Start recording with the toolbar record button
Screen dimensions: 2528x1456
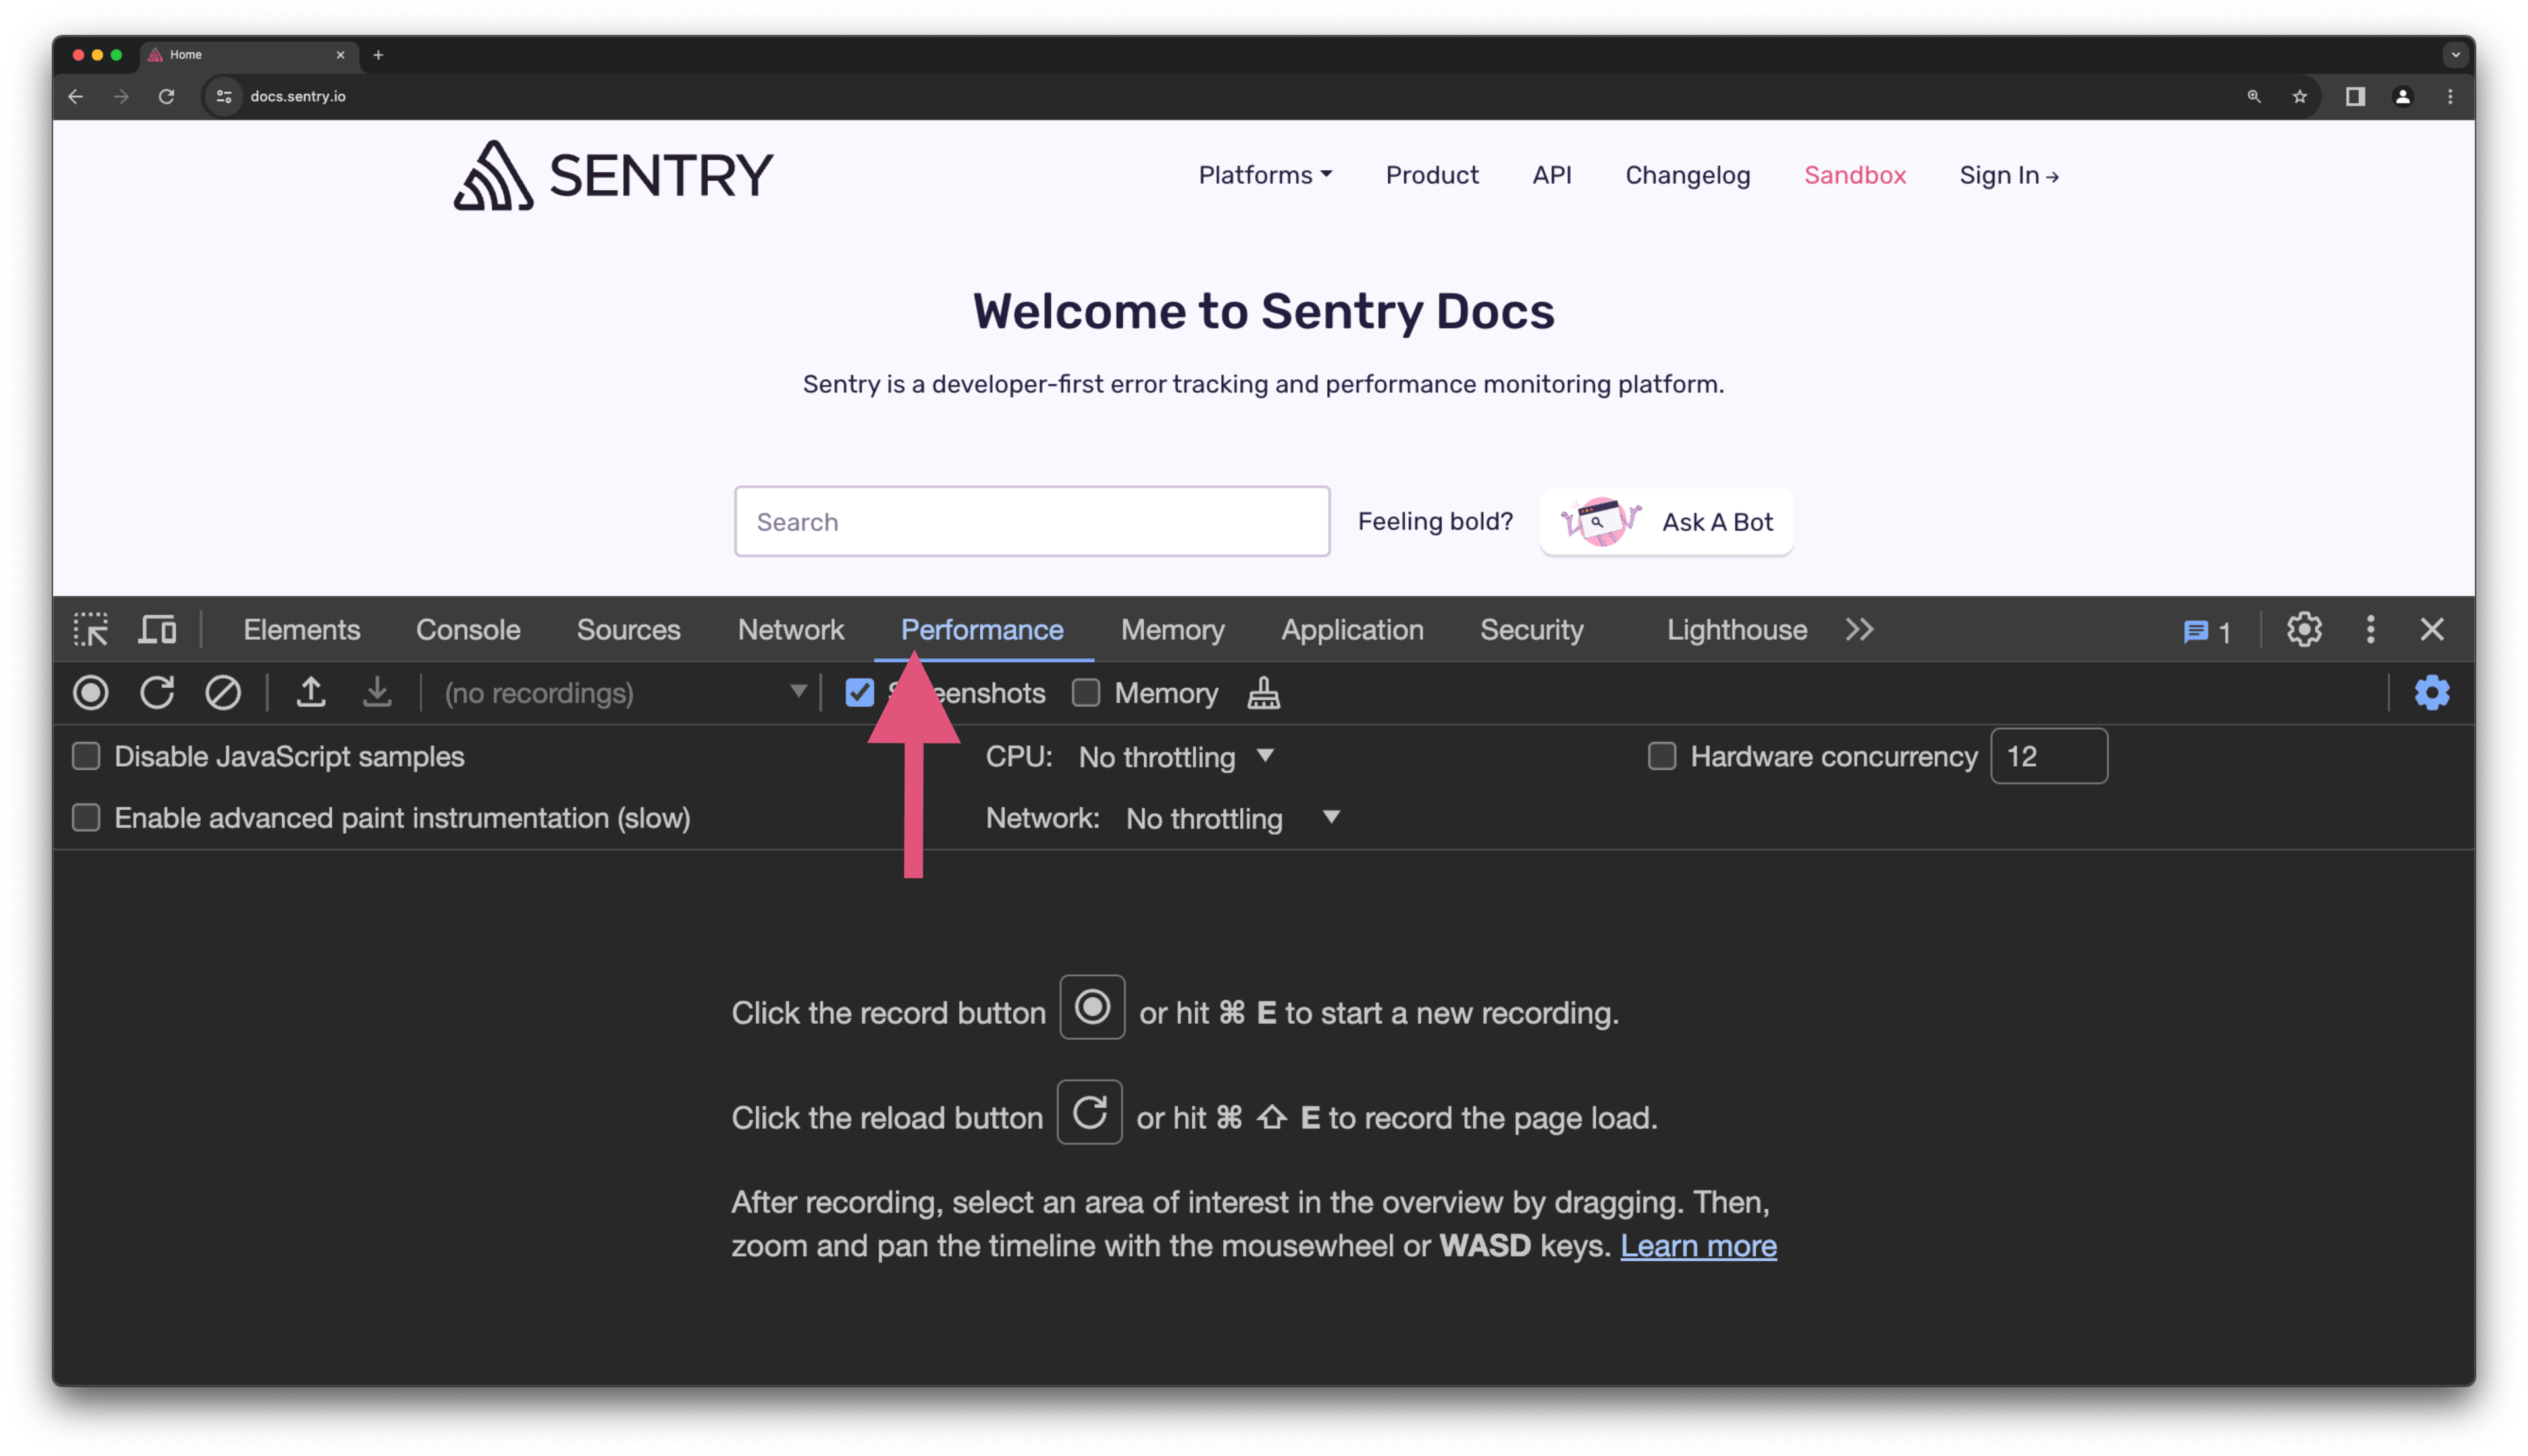pyautogui.click(x=90, y=693)
